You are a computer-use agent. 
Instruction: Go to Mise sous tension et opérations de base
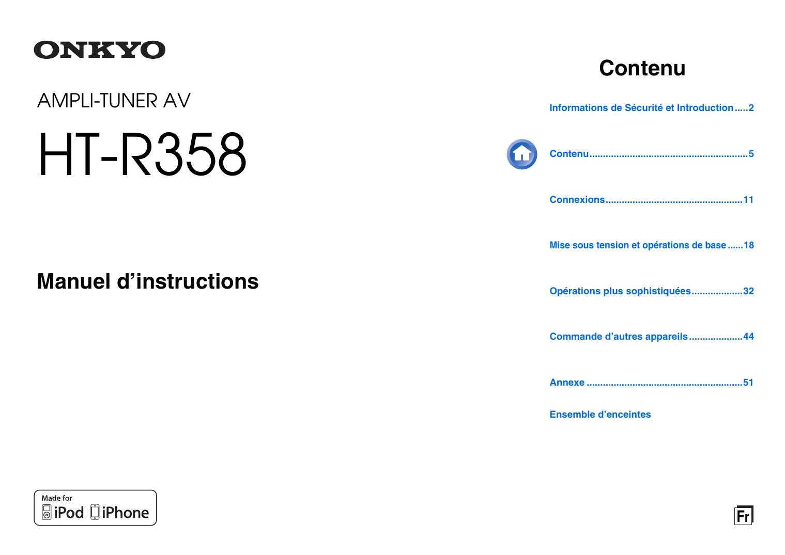[x=651, y=245]
